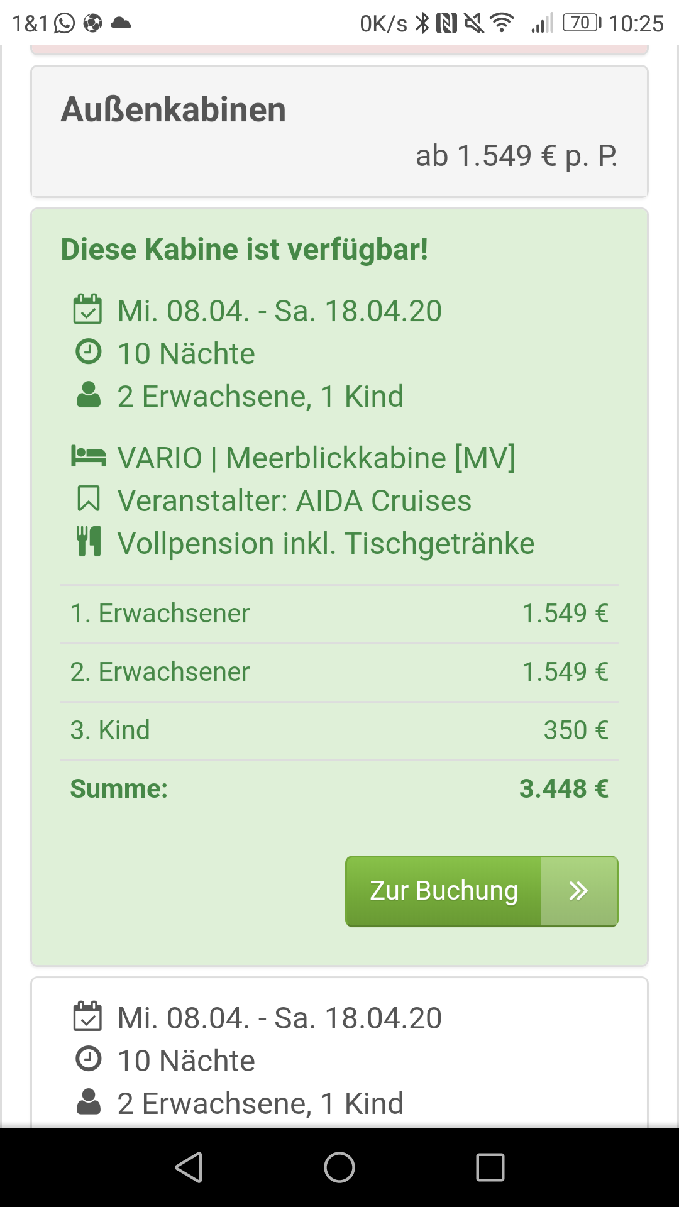The height and width of the screenshot is (1207, 679).
Task: Tap the Summe total 3.448 € row
Action: (339, 789)
